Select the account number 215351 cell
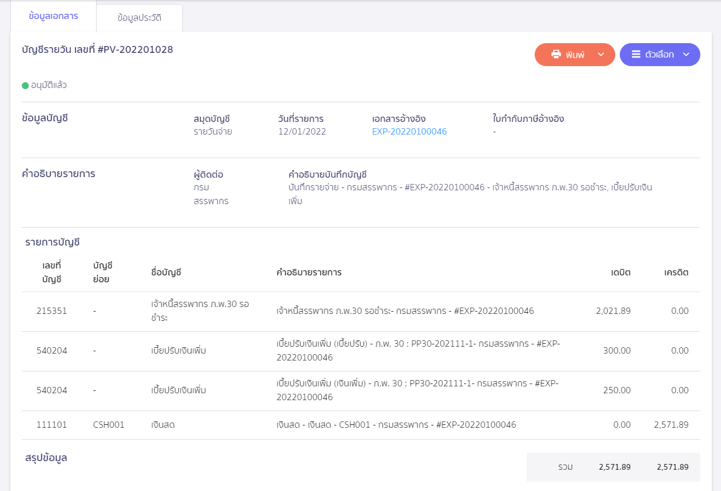721x491 pixels. coord(52,311)
